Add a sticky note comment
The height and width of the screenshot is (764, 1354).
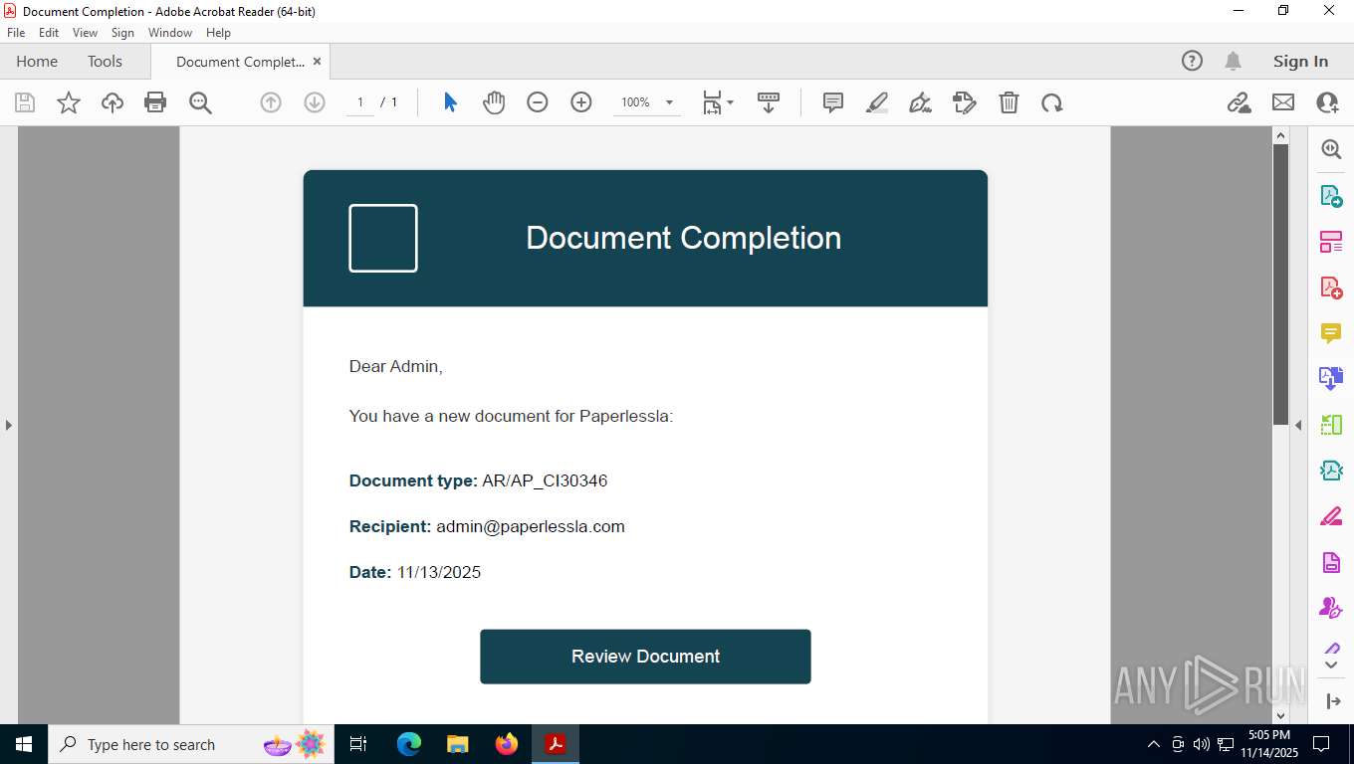(x=833, y=102)
